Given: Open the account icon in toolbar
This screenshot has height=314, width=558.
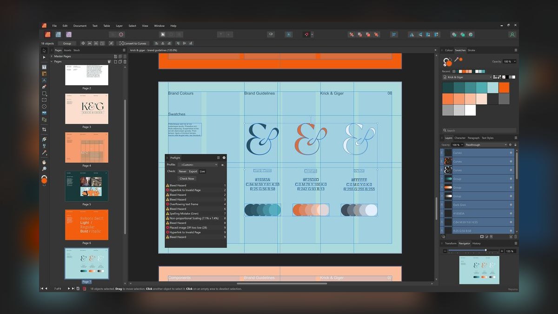Looking at the screenshot, I should point(512,34).
